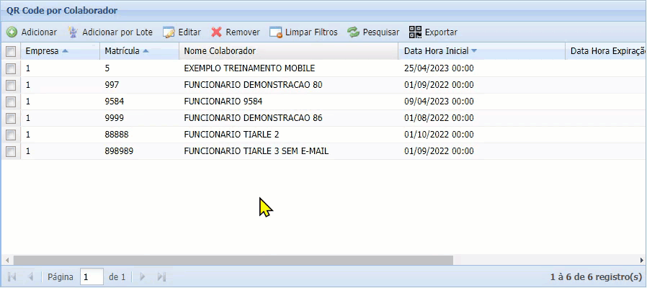Sort by Empresa column header arrow
This screenshot has width=647, height=288.
pyautogui.click(x=66, y=51)
